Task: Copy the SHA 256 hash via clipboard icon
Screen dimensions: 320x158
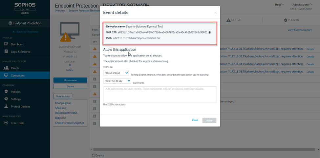Action: [210, 32]
